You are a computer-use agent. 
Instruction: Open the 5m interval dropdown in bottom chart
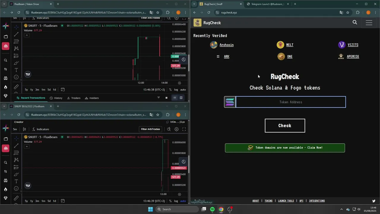tap(15, 129)
